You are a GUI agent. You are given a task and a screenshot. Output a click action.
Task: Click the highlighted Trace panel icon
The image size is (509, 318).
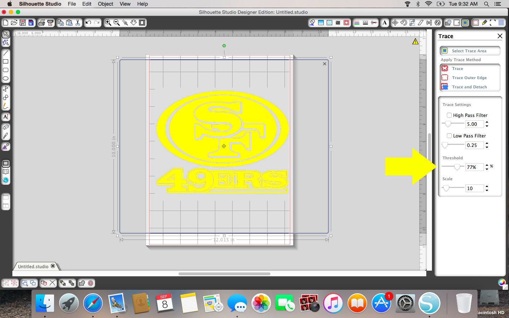pos(465,23)
